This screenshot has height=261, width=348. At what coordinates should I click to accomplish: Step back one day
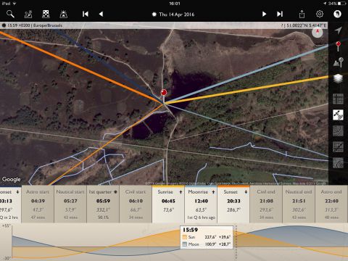[x=101, y=14]
